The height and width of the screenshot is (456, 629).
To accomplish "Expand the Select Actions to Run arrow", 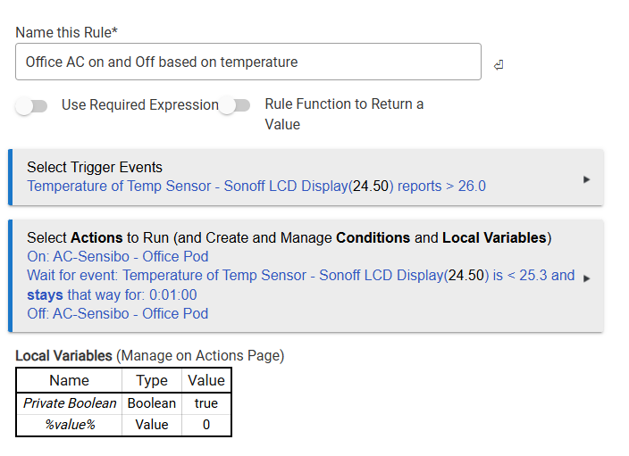I will (x=586, y=278).
